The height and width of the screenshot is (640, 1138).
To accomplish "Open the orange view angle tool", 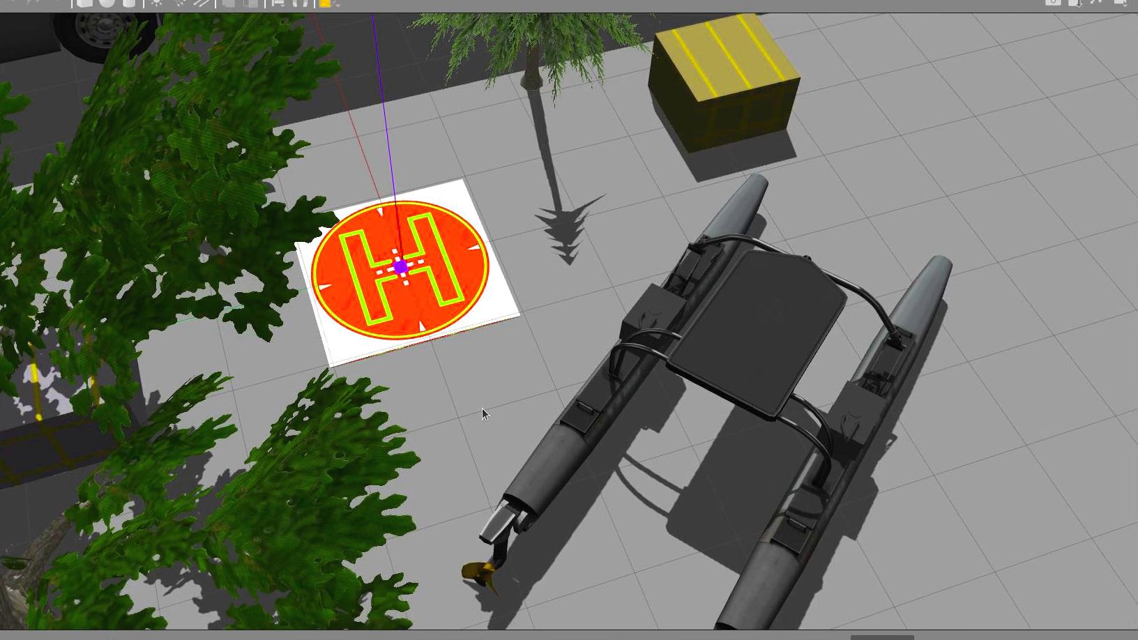I will pos(326,3).
